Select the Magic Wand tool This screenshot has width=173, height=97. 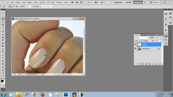click(x=3, y=22)
